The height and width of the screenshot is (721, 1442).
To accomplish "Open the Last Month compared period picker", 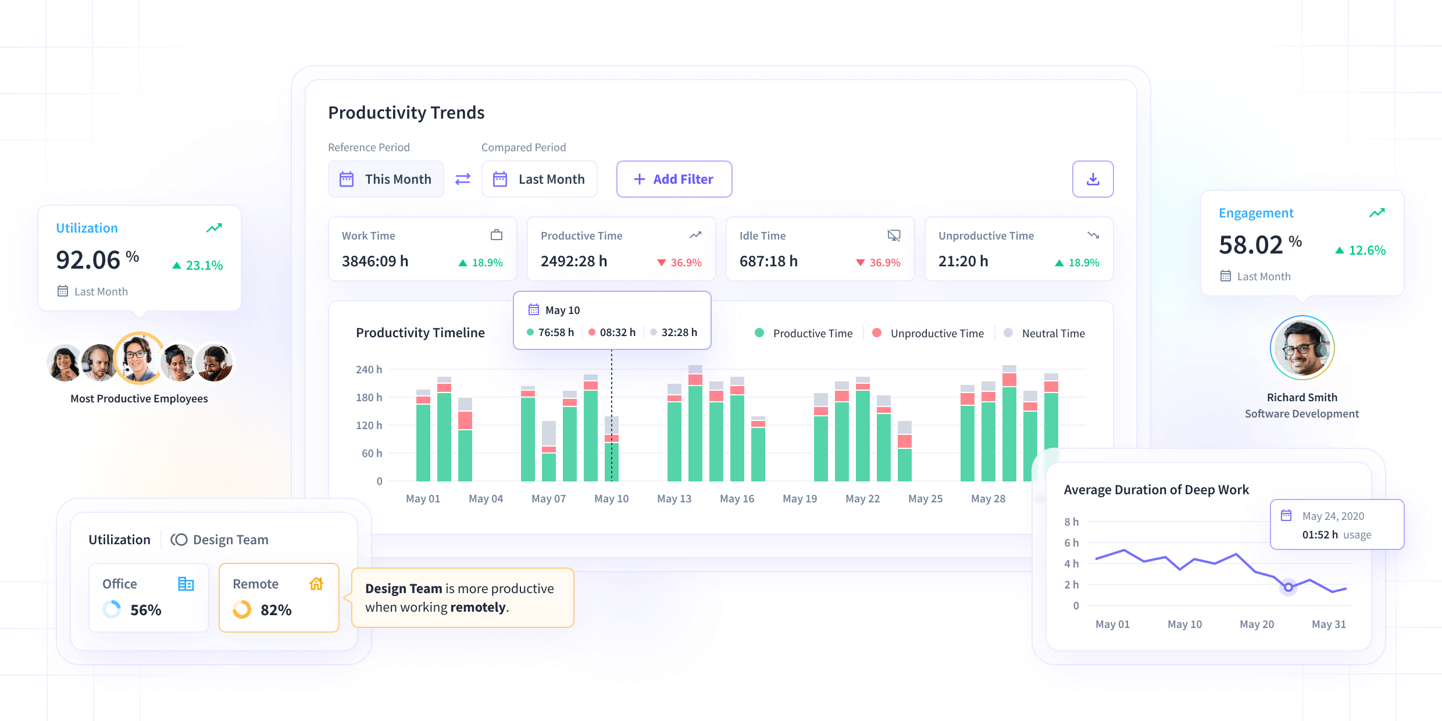I will (540, 179).
